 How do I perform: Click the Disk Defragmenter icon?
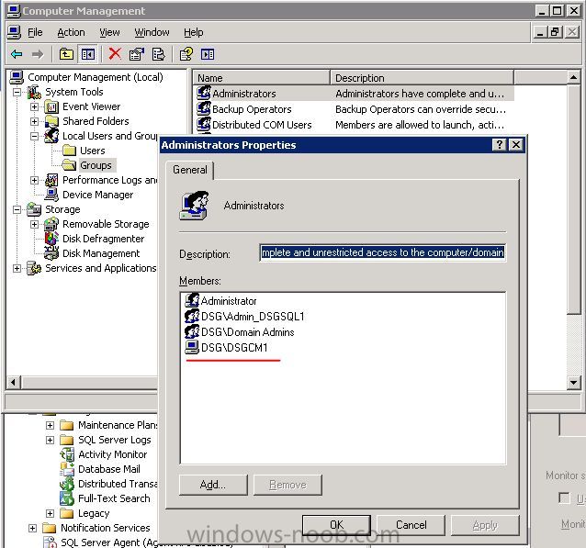pos(51,239)
